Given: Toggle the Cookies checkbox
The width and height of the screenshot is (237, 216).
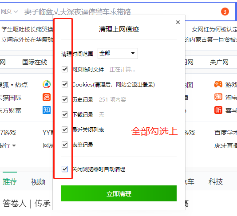Looking at the screenshot, I should (x=65, y=84).
